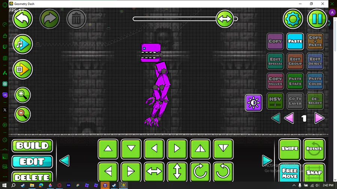Viewport: 337px width, 189px height.
Task: Click teal arrow to jump to all layers
Action: [276, 118]
